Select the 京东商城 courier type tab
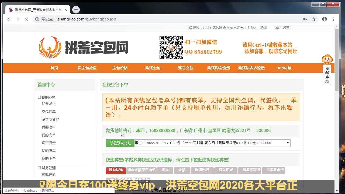345x194 pixels. pos(226,170)
